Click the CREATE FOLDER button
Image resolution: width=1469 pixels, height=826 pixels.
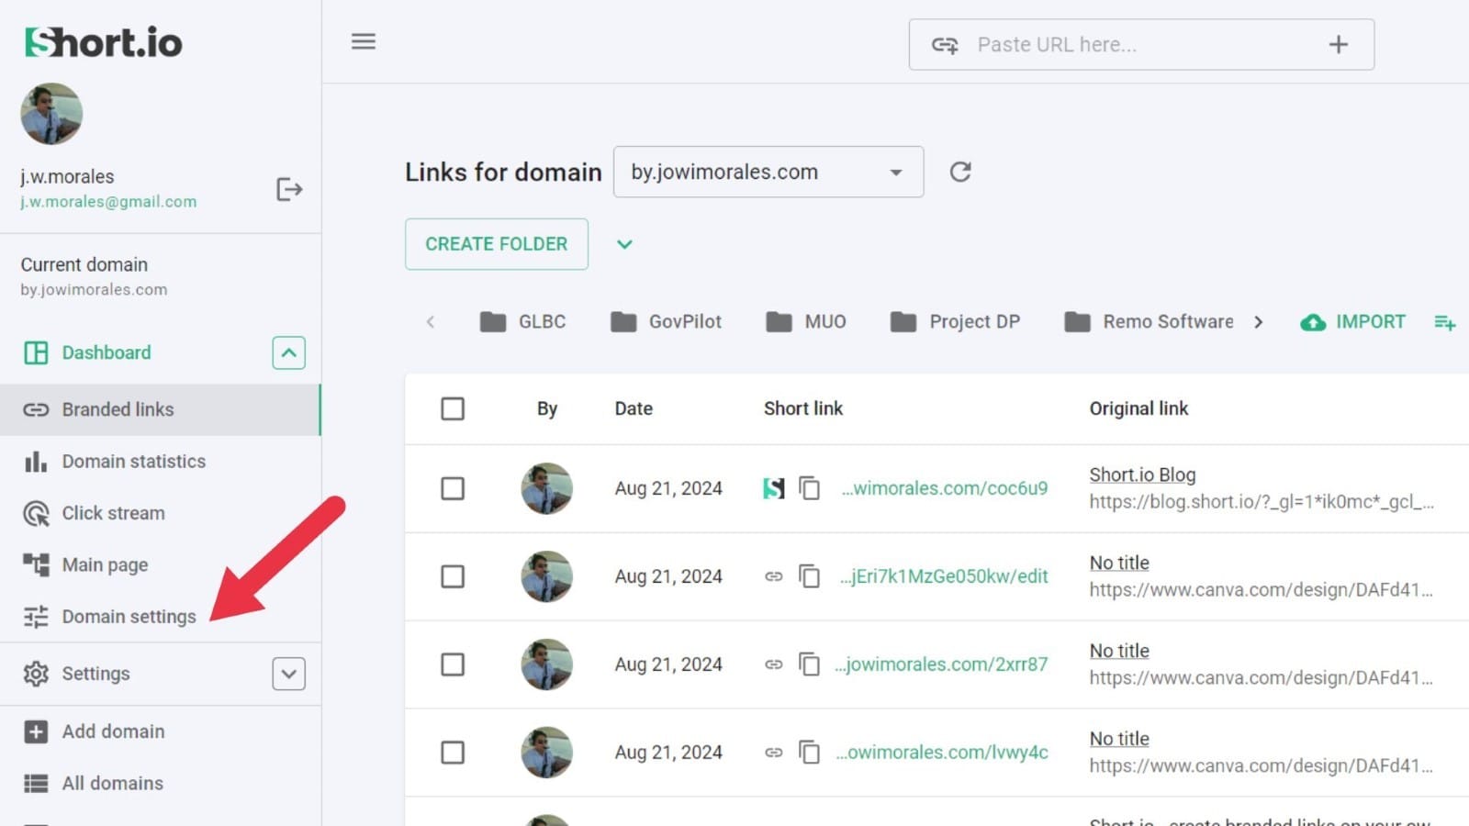click(497, 244)
